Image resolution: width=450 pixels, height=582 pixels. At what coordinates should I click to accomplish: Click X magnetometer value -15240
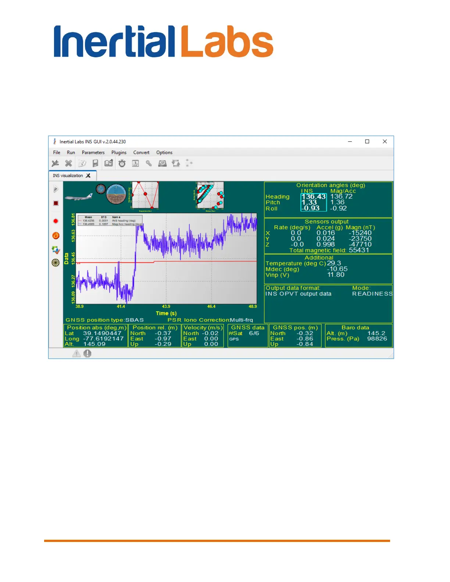(x=360, y=233)
